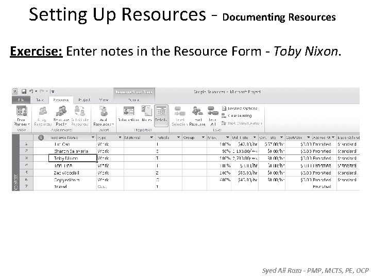The image size is (371, 278).
Task: Click the Indicators column info icon
Action: coord(41,137)
